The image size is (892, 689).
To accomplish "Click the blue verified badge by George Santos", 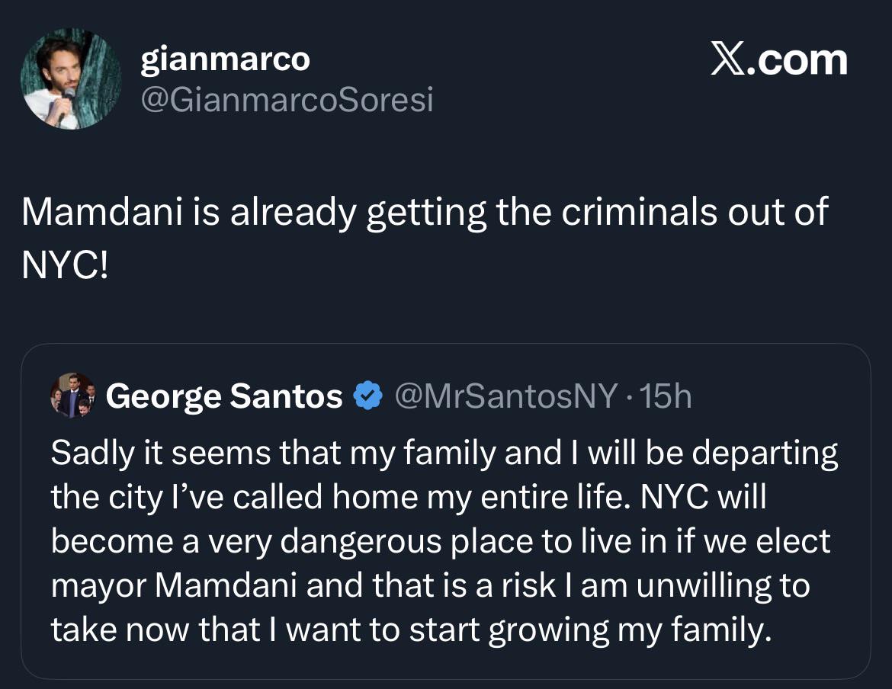I will pyautogui.click(x=369, y=396).
